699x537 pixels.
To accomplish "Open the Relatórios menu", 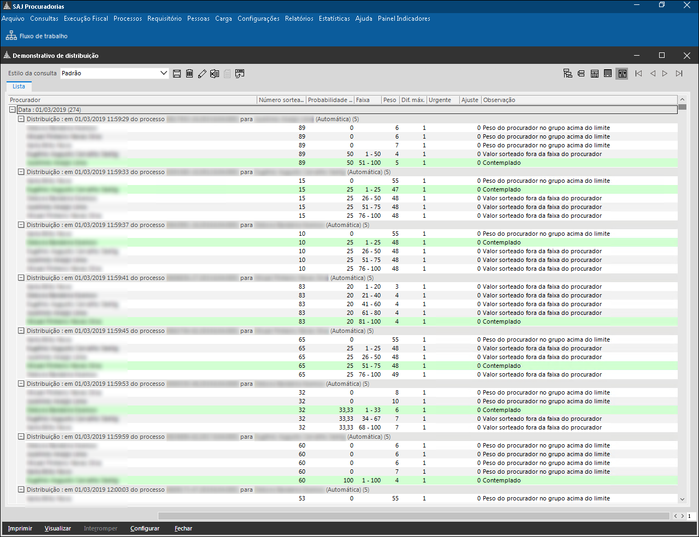I will [x=299, y=19].
